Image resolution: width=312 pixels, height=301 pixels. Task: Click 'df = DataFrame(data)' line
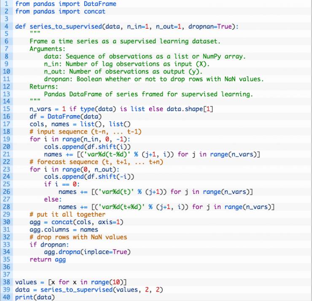click(65, 117)
